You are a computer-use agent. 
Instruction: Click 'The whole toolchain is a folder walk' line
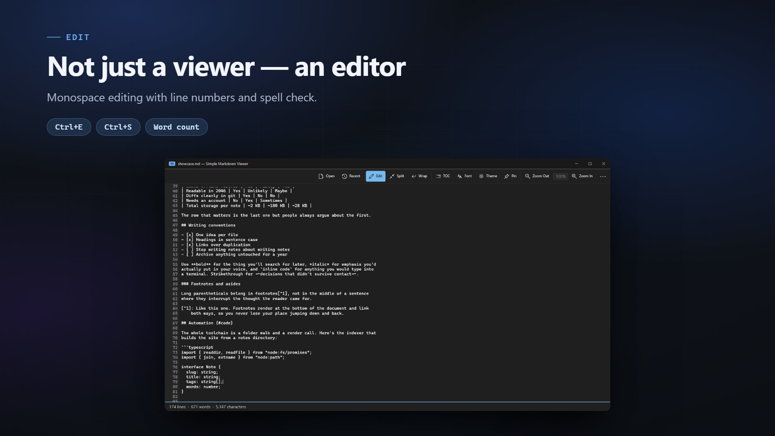coord(279,333)
